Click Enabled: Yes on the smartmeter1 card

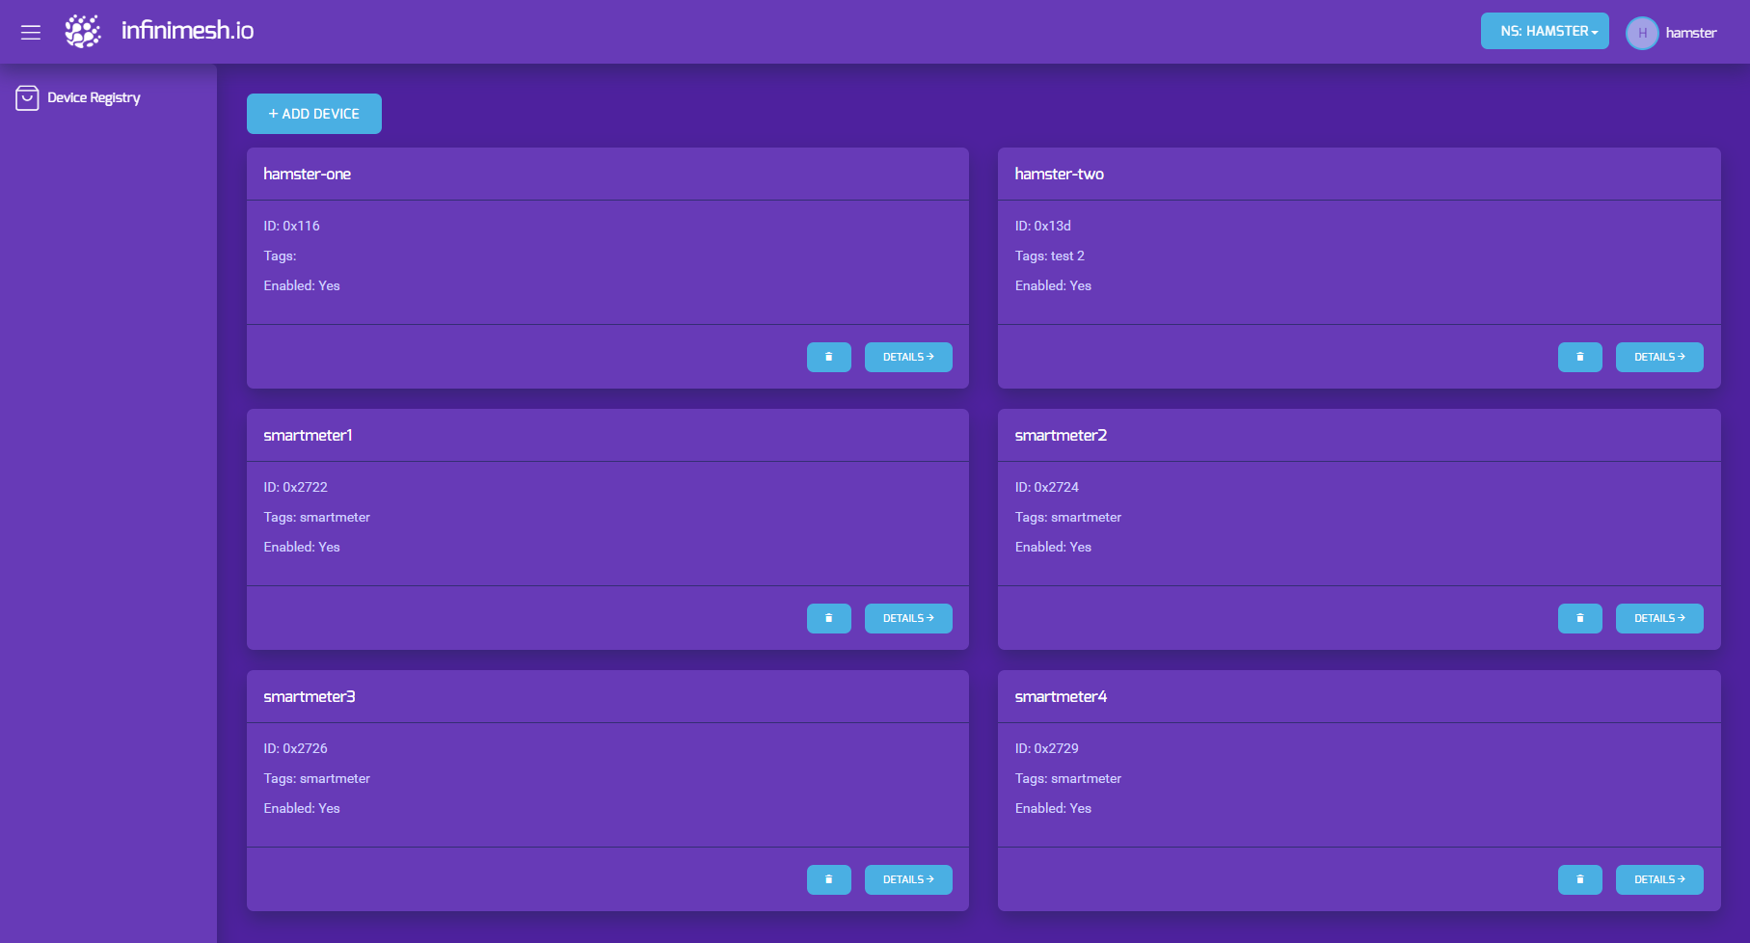tap(302, 547)
